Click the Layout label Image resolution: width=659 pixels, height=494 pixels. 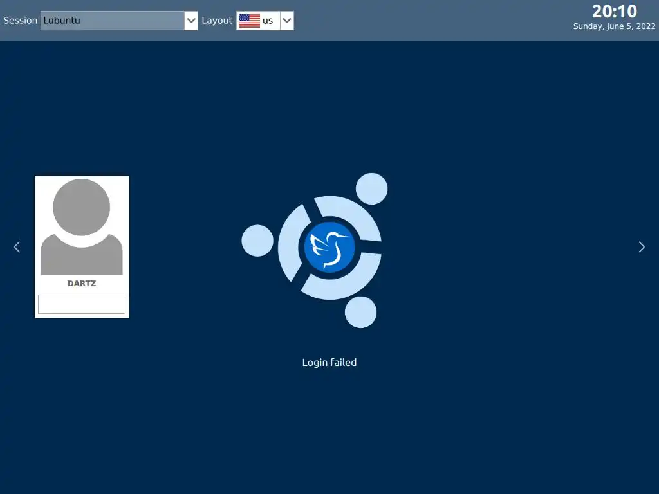tap(217, 21)
